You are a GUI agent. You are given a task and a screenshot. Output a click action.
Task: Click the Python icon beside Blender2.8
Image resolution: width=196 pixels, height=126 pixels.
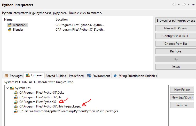10,25
